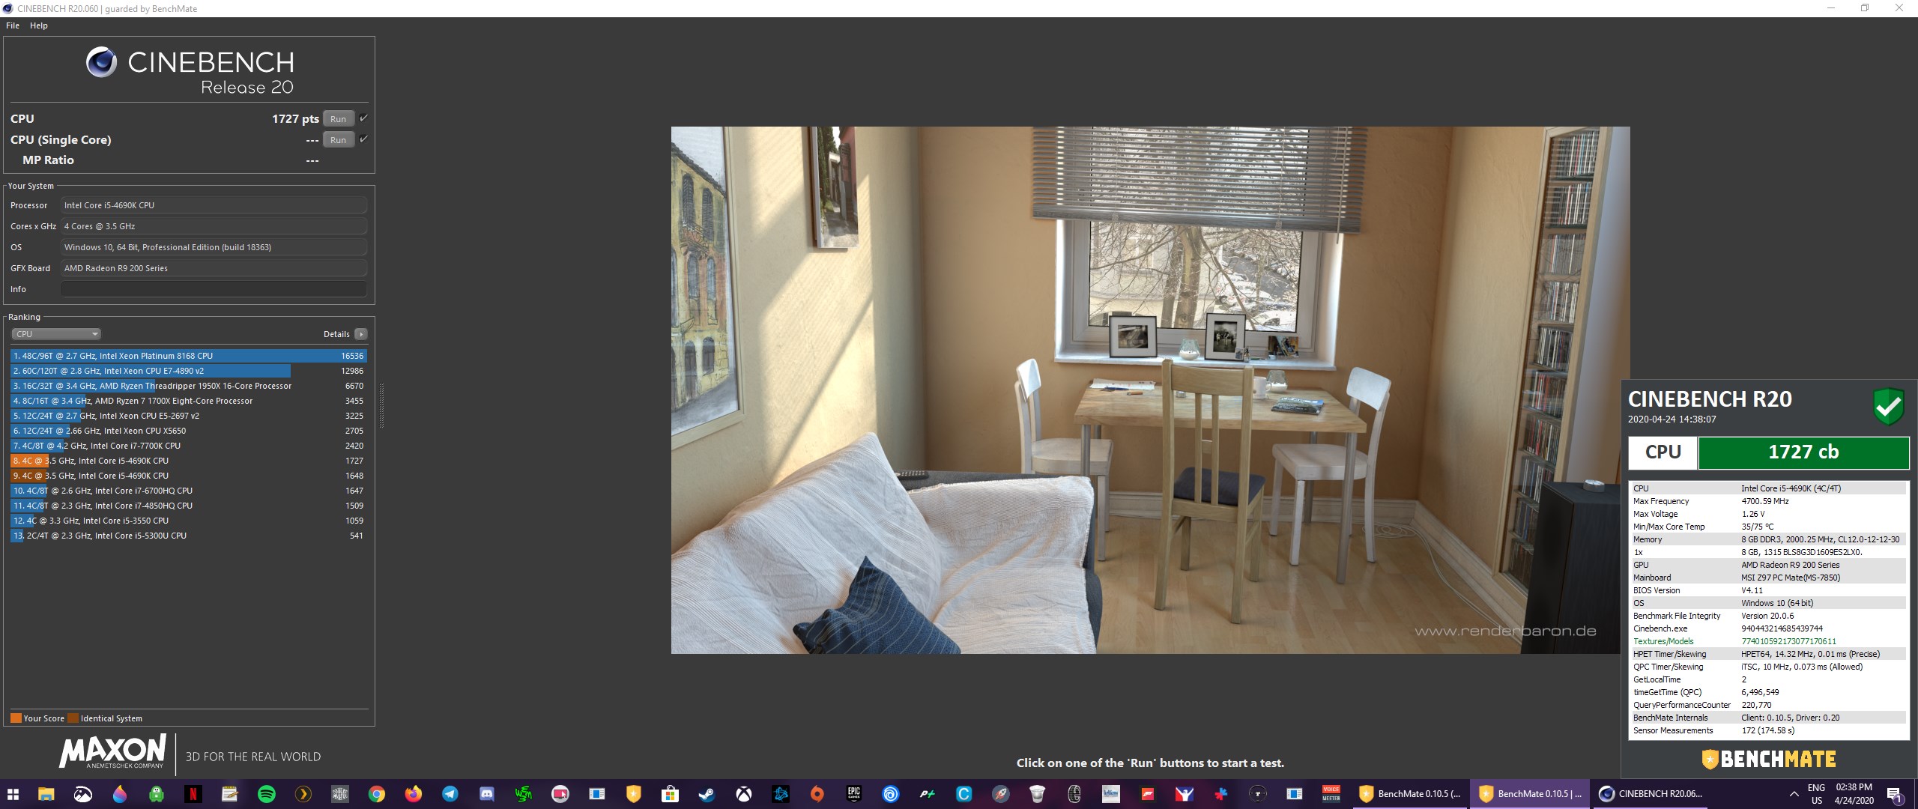This screenshot has width=1918, height=809.
Task: Open Epic Games Launcher from the taskbar
Action: [854, 794]
